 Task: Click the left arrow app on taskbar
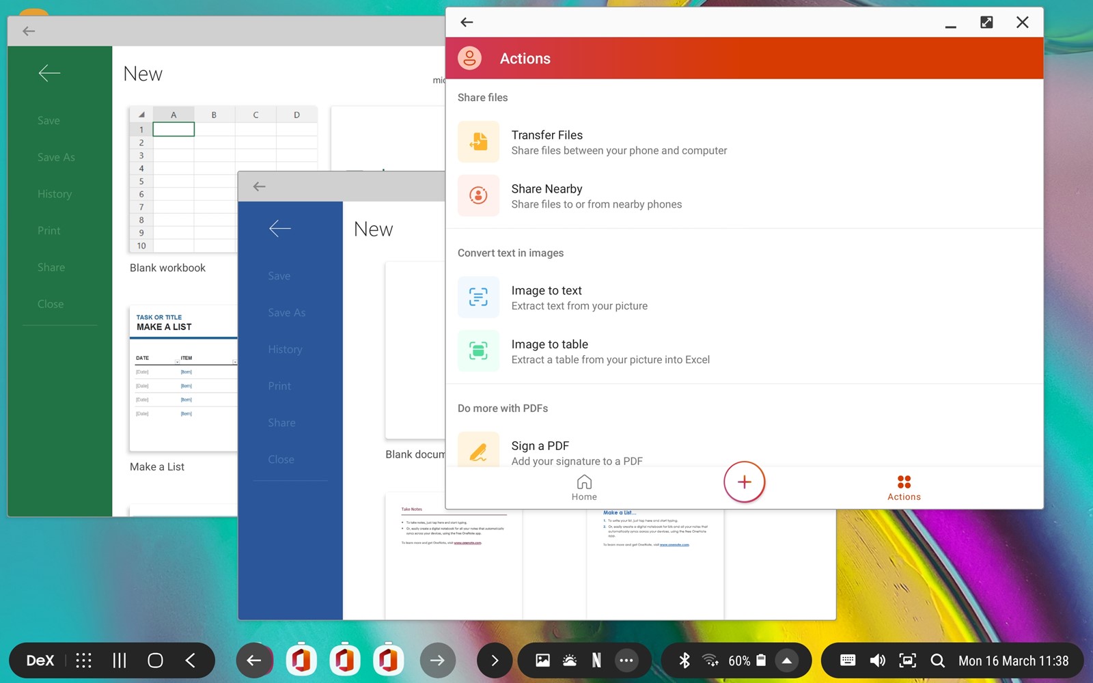tap(254, 660)
